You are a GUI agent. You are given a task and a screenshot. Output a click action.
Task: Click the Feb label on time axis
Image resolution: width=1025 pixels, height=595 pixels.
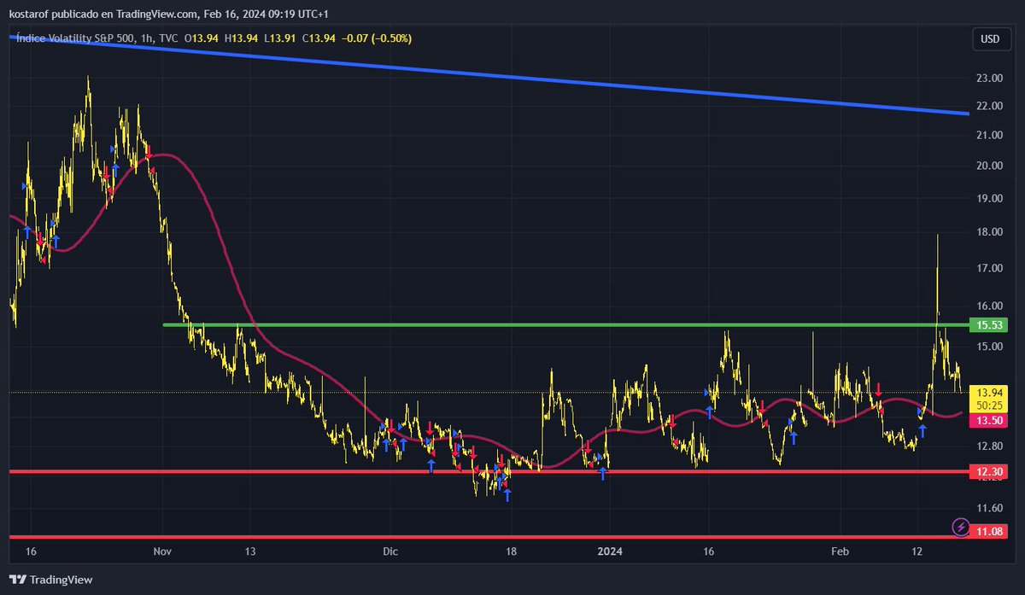pyautogui.click(x=840, y=551)
